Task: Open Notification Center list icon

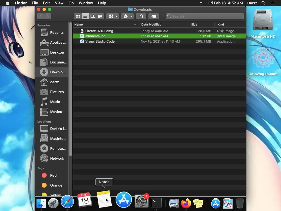Action: 272,3
